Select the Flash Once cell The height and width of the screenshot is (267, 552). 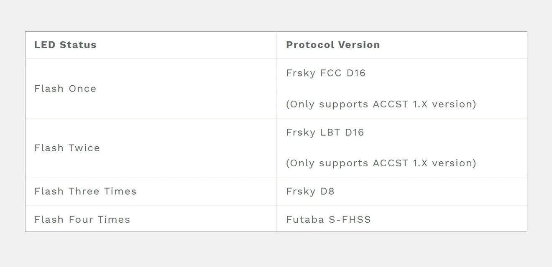pyautogui.click(x=65, y=89)
